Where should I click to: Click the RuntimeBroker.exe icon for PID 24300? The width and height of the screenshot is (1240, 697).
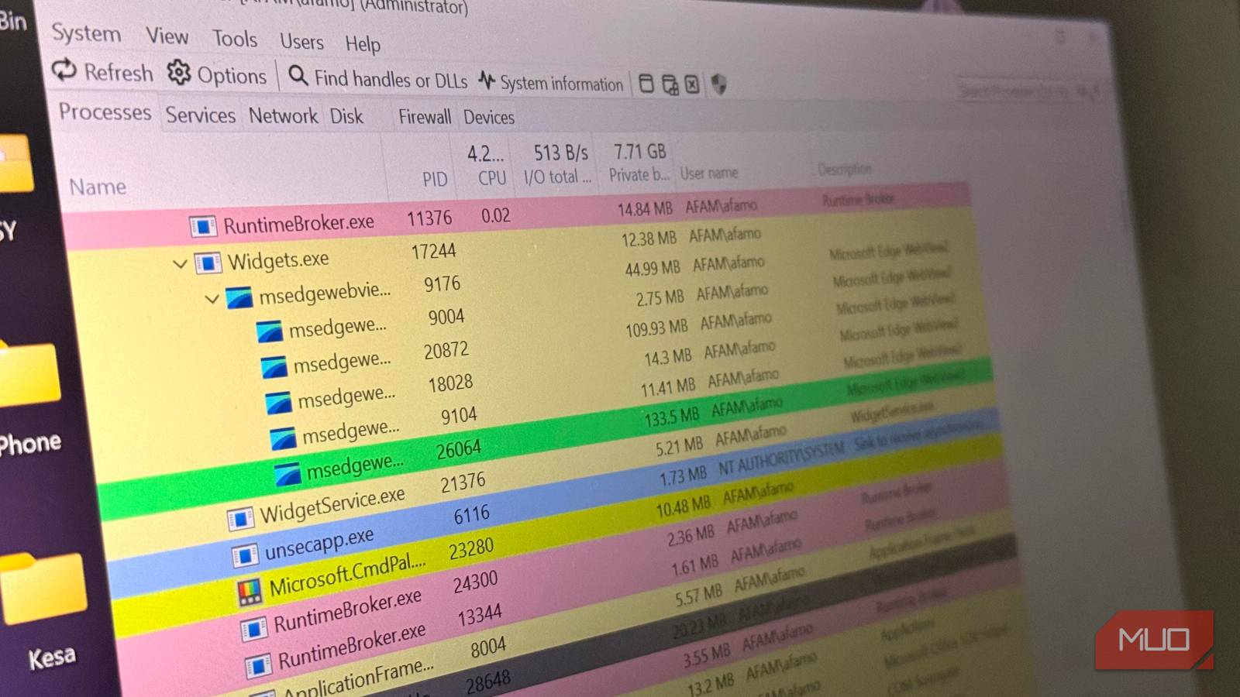click(253, 629)
